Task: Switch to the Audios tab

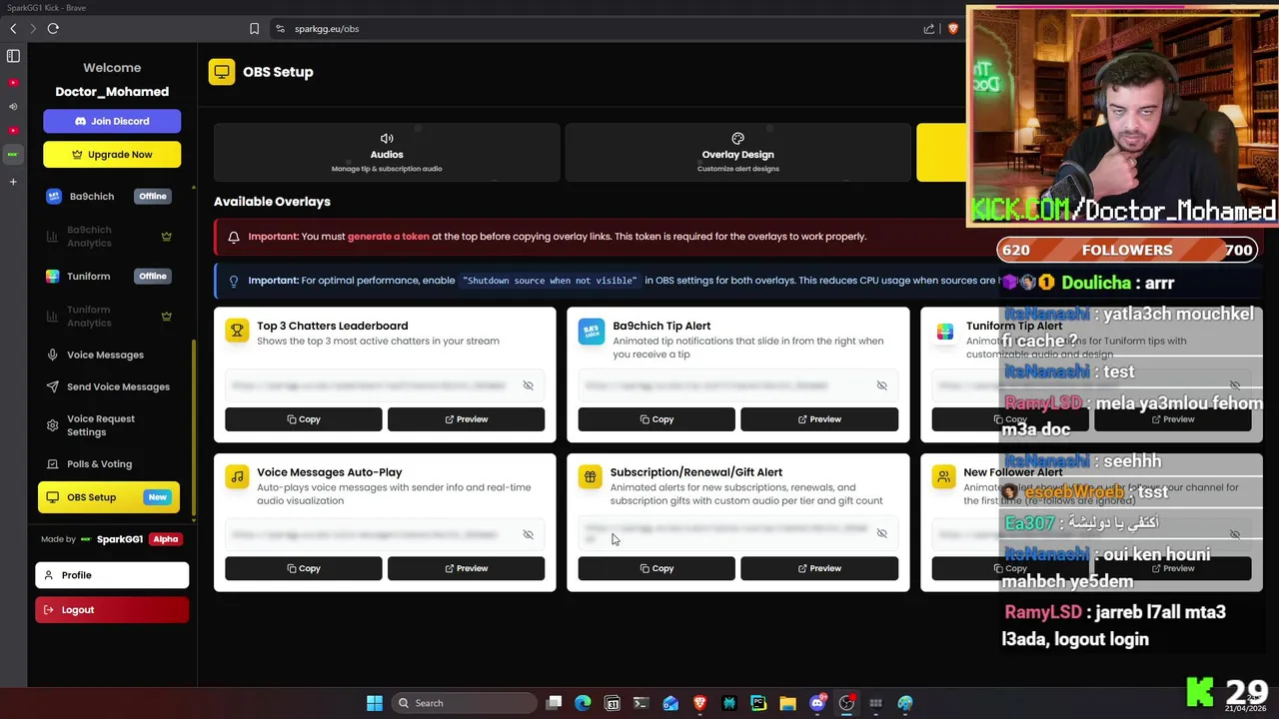Action: pyautogui.click(x=387, y=152)
